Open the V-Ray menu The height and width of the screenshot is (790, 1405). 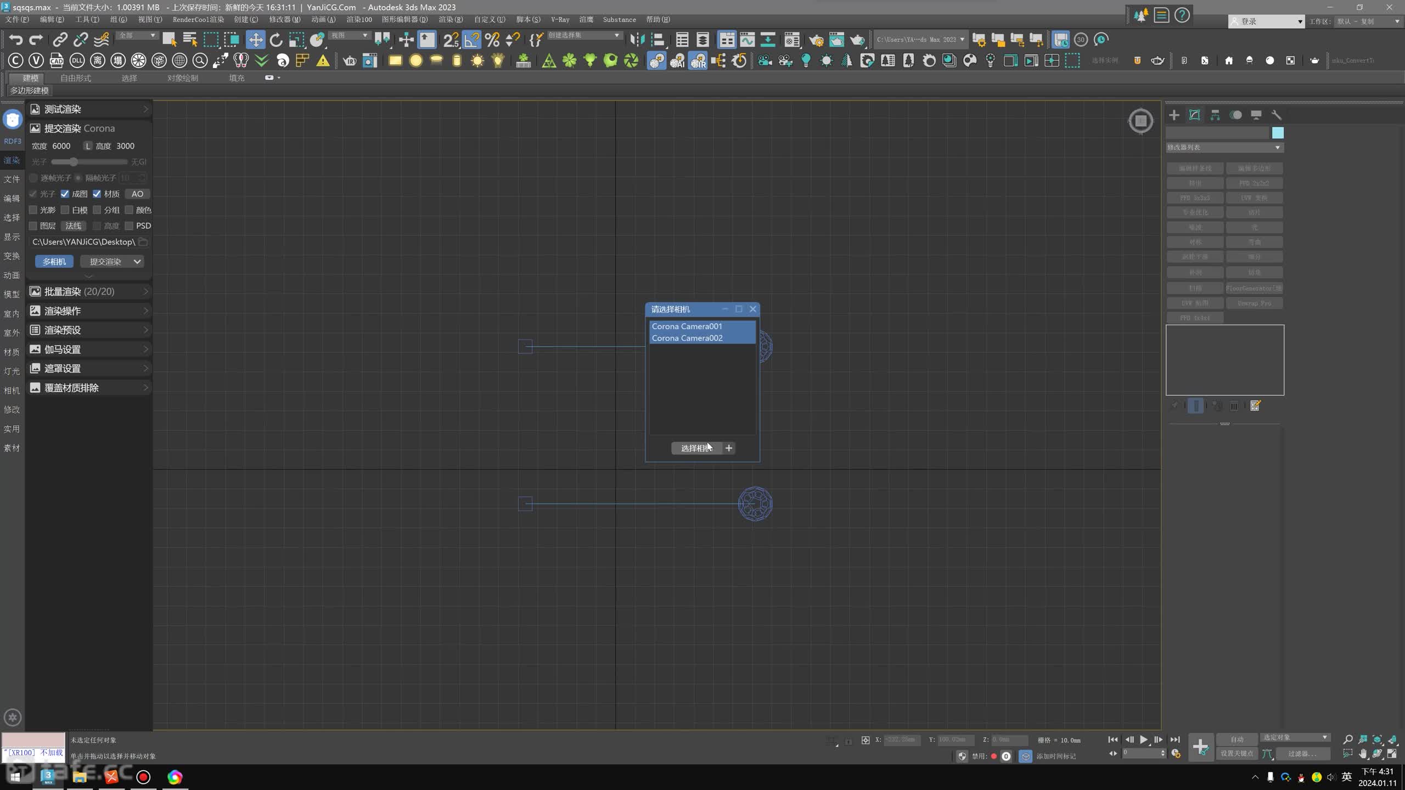click(x=560, y=19)
